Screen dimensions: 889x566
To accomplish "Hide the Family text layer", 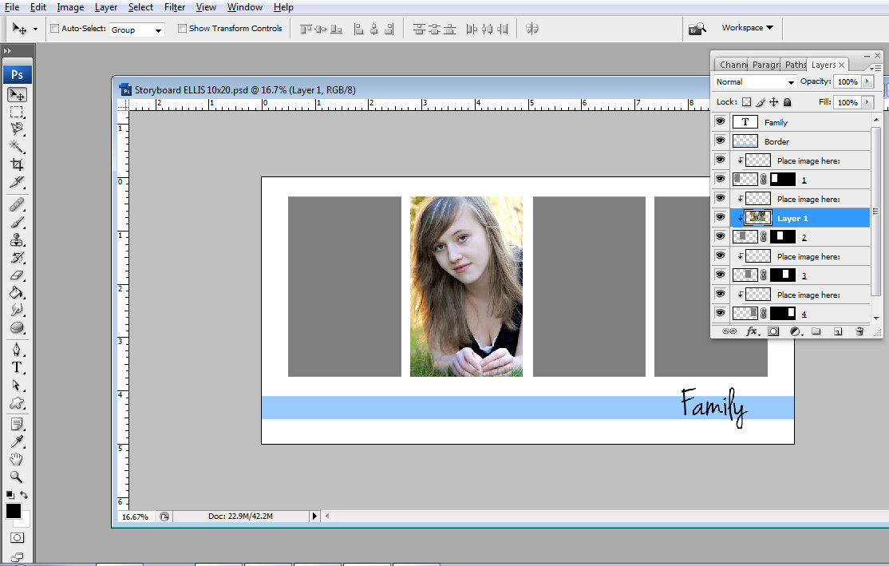I will (x=721, y=121).
